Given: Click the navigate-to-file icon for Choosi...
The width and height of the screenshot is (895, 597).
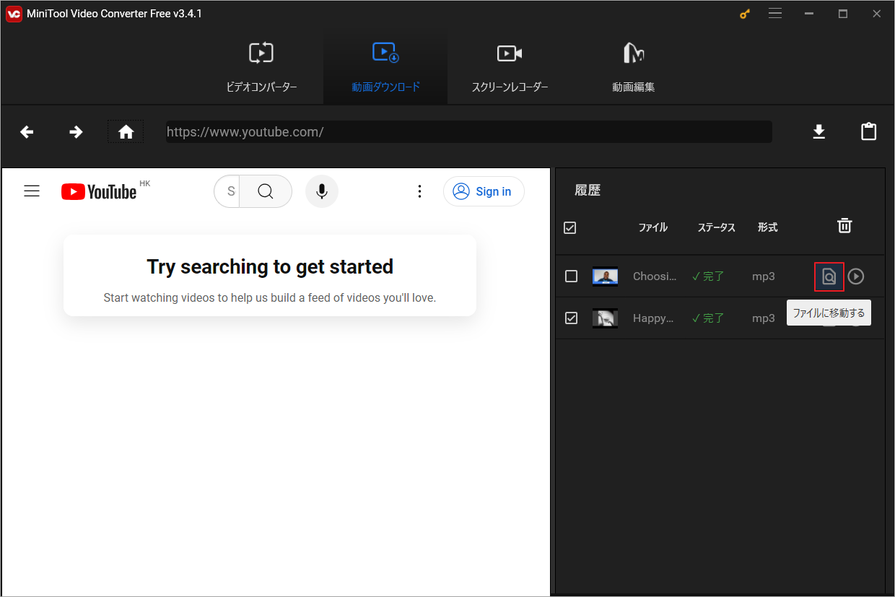Looking at the screenshot, I should 829,276.
